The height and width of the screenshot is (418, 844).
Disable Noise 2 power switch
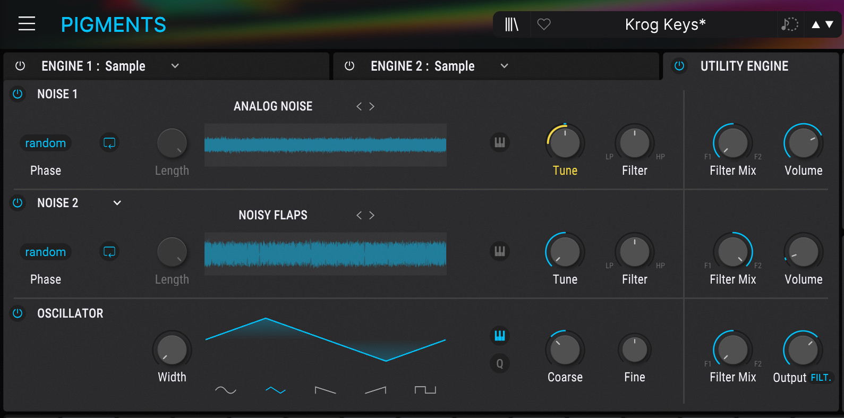pos(18,203)
